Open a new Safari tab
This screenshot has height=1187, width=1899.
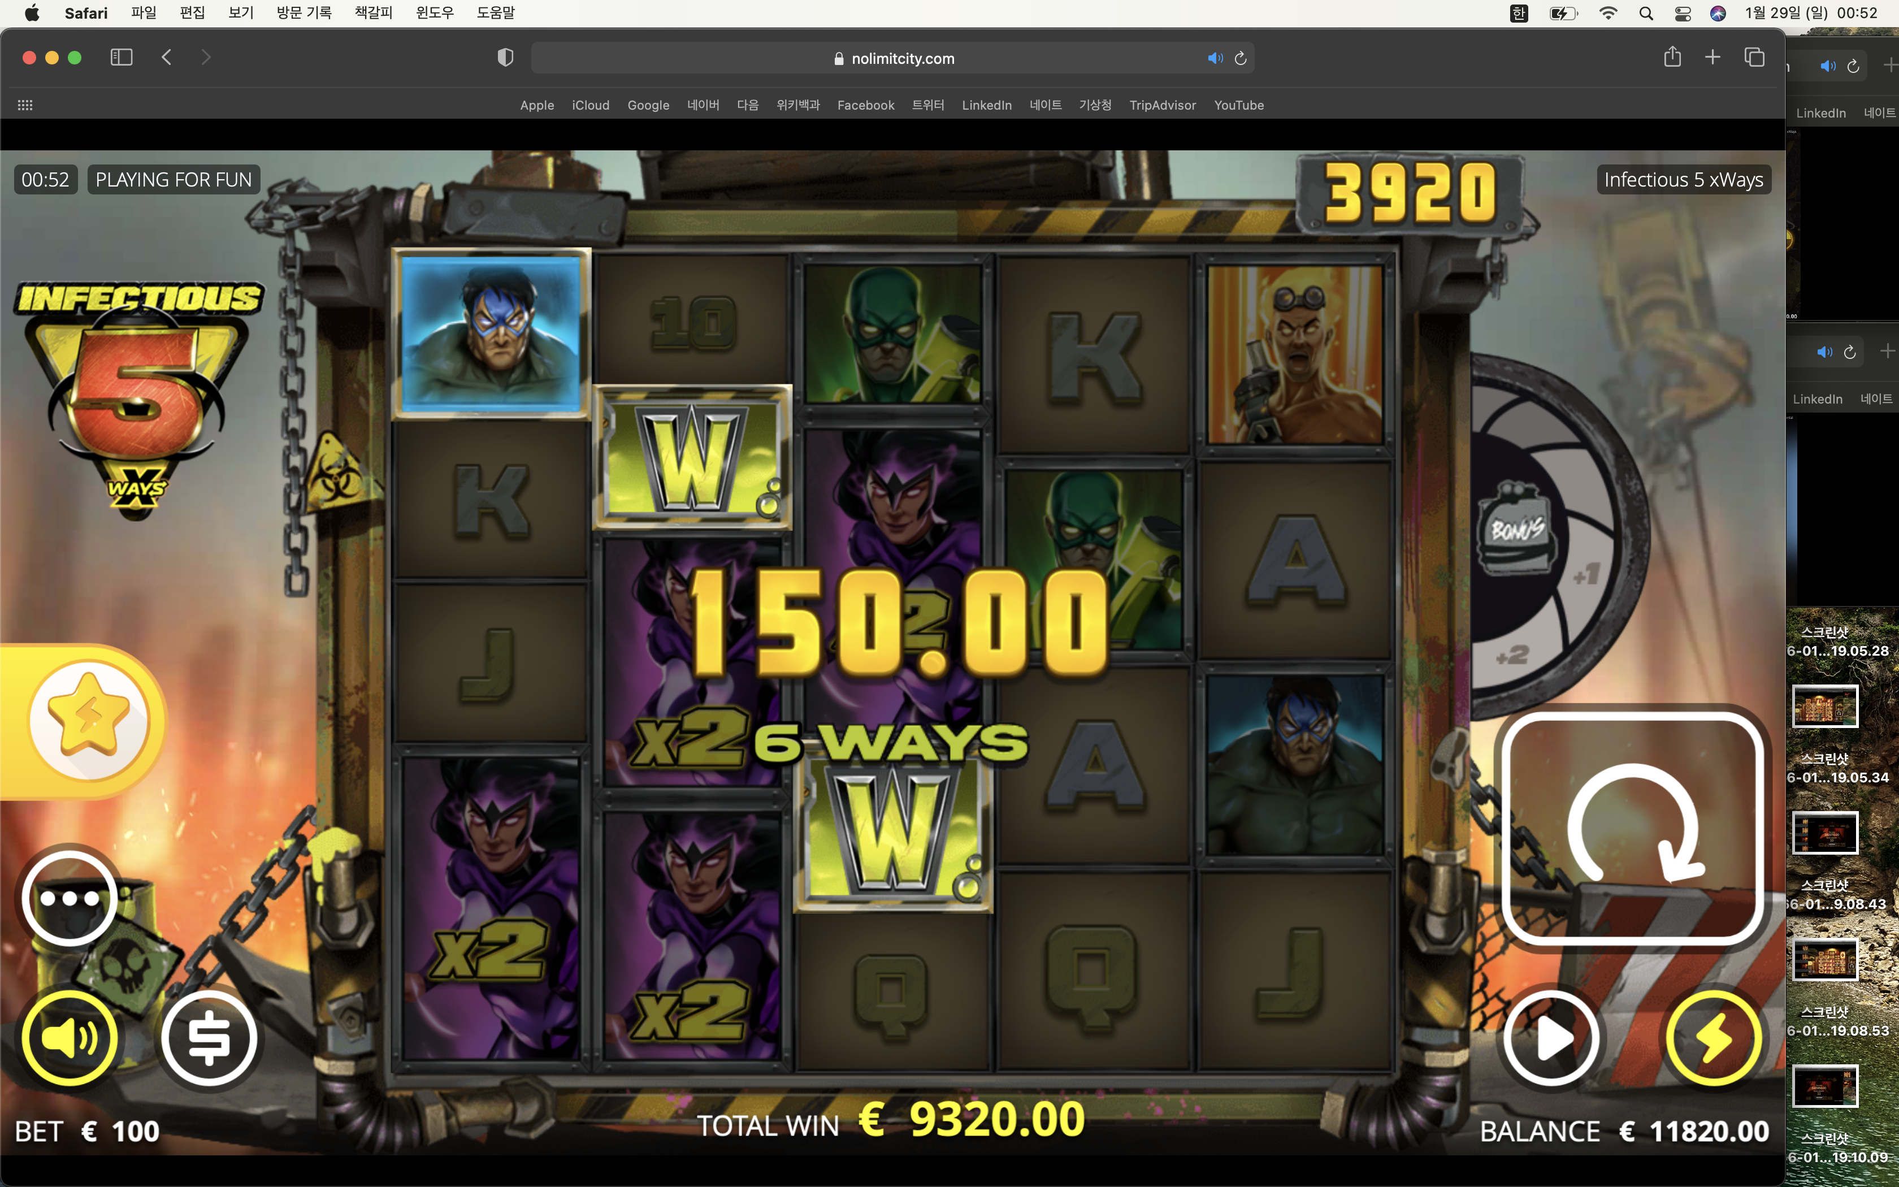coord(1713,57)
